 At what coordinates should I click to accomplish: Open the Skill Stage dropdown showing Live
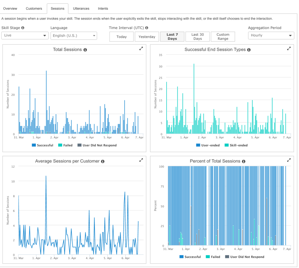tap(25, 36)
